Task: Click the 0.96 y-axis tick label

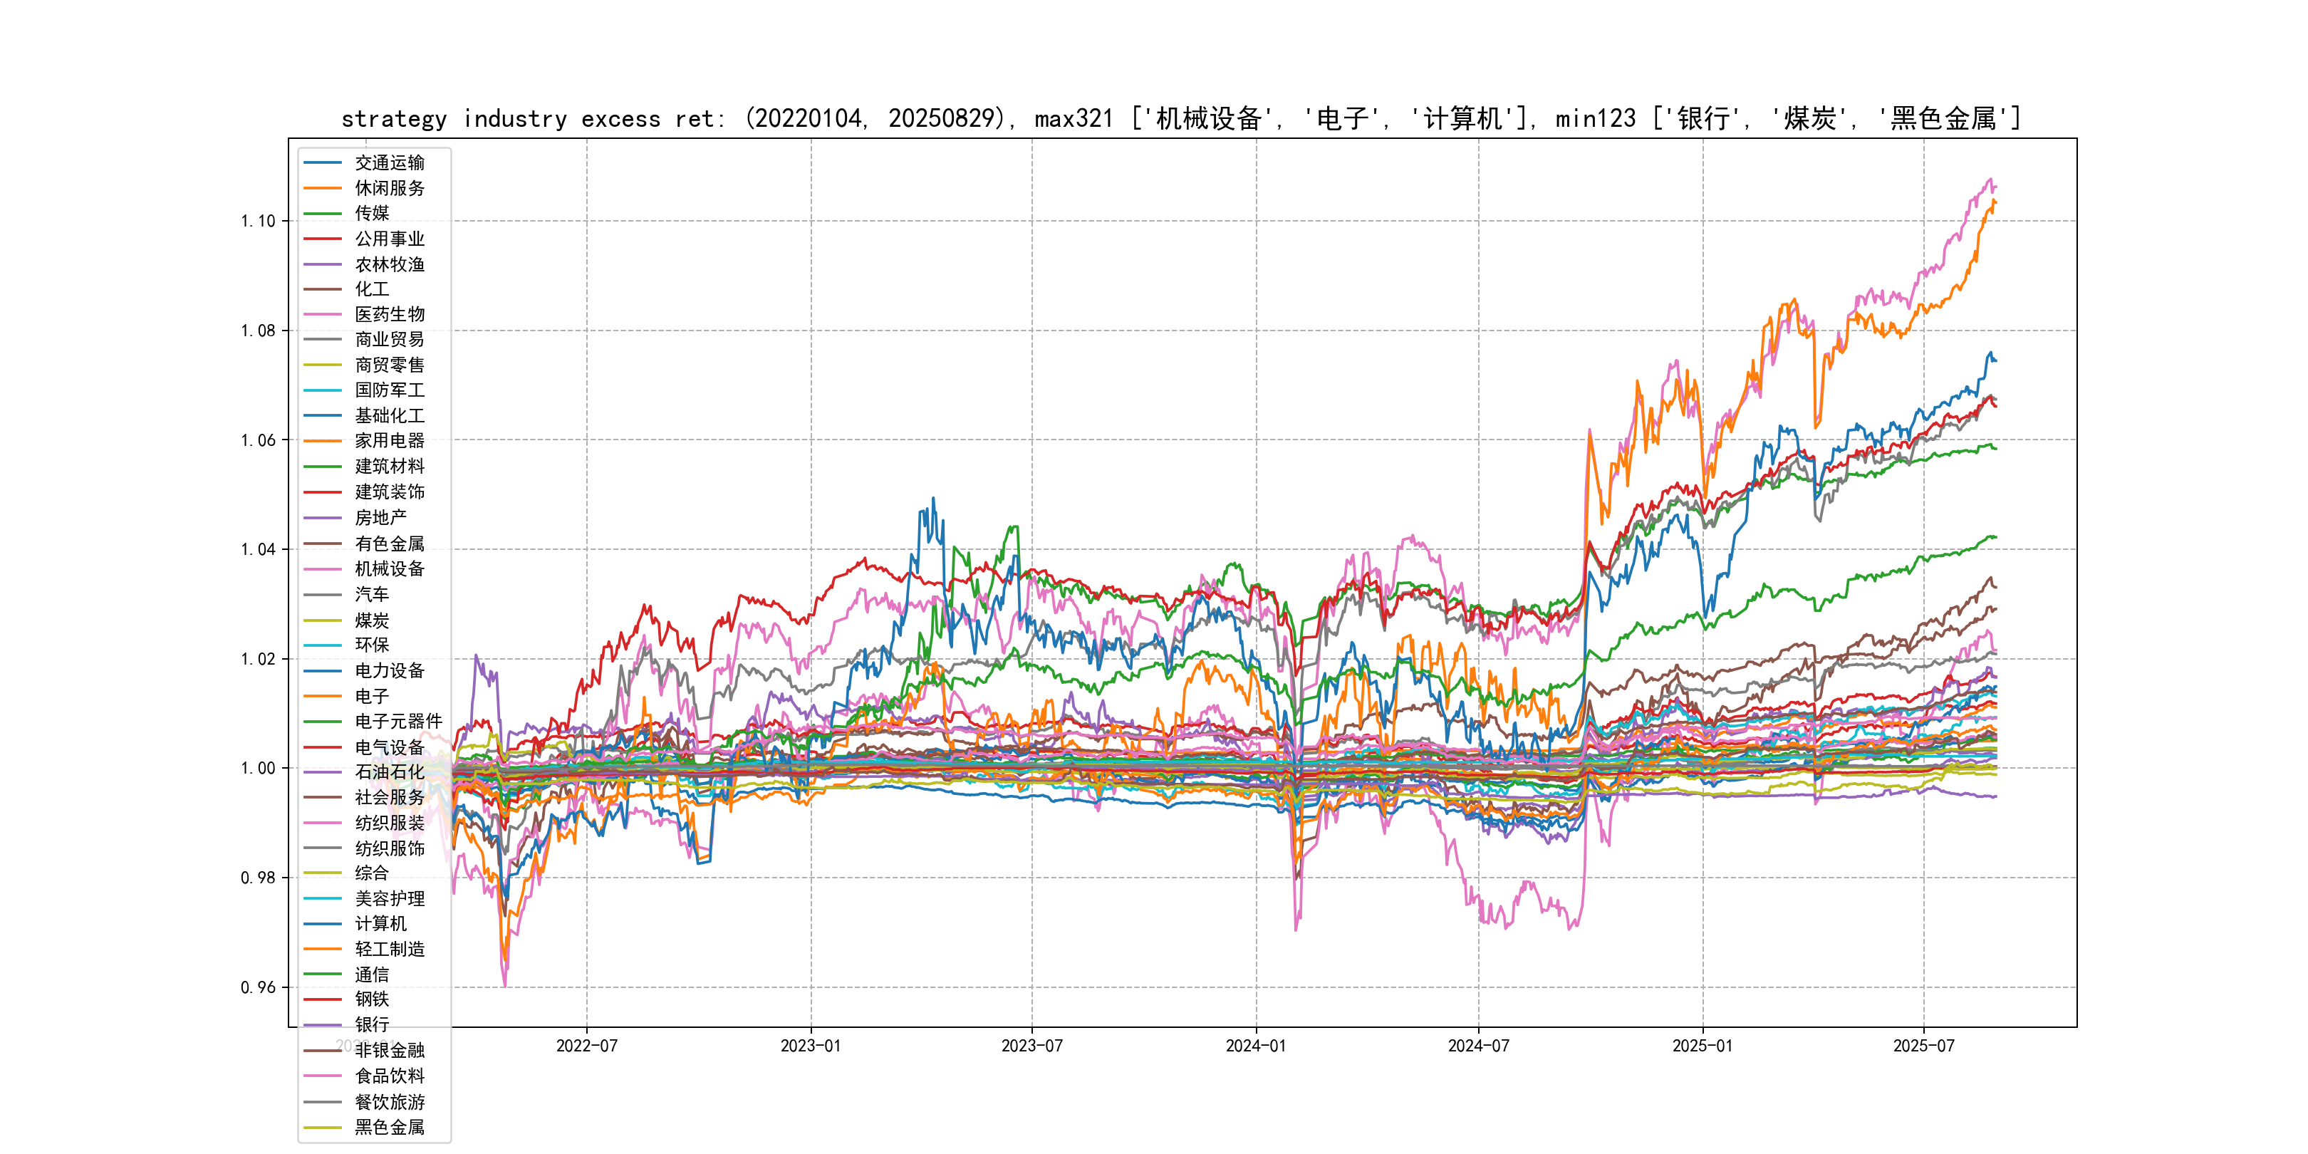Action: [x=258, y=987]
